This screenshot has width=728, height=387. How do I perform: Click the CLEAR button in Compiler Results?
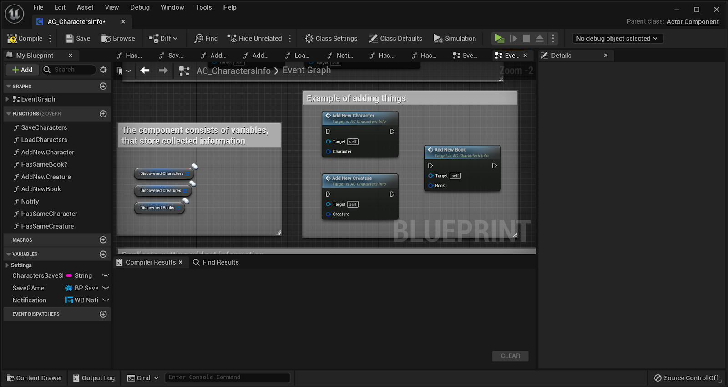pos(511,356)
